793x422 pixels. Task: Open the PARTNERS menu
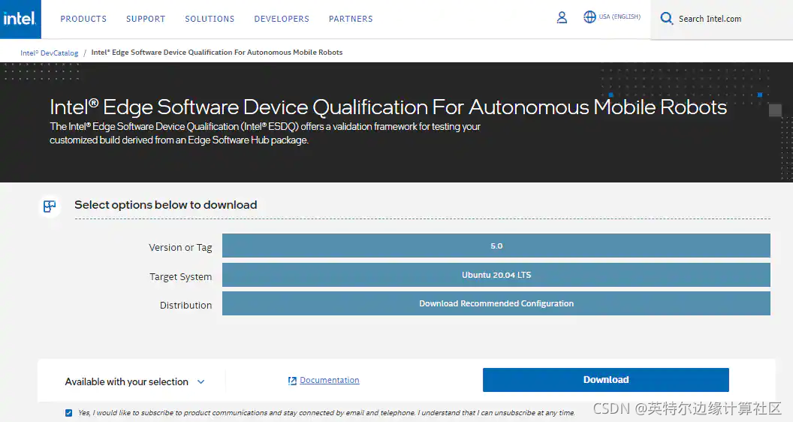[x=351, y=19]
